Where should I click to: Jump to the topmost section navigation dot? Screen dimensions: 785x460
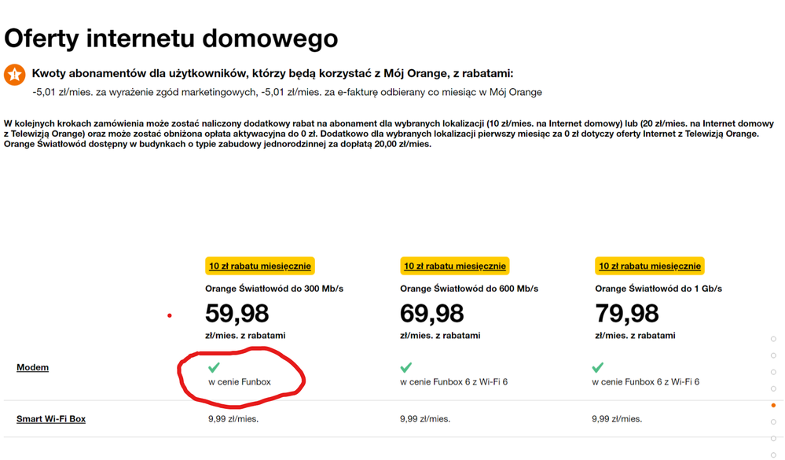[x=773, y=339]
